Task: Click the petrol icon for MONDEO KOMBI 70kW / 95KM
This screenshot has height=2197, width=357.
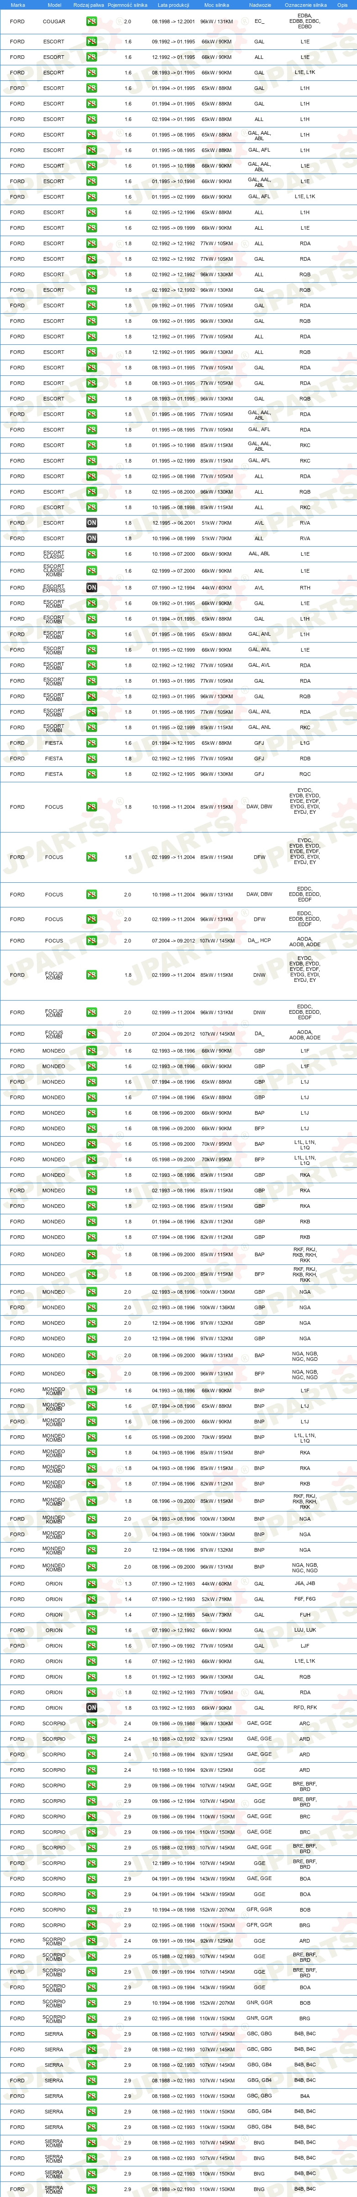Action: pyautogui.click(x=91, y=1437)
